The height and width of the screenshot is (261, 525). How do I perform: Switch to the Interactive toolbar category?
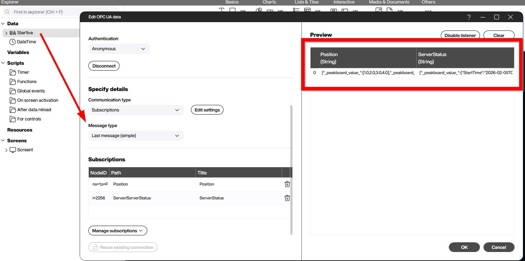pos(344,2)
